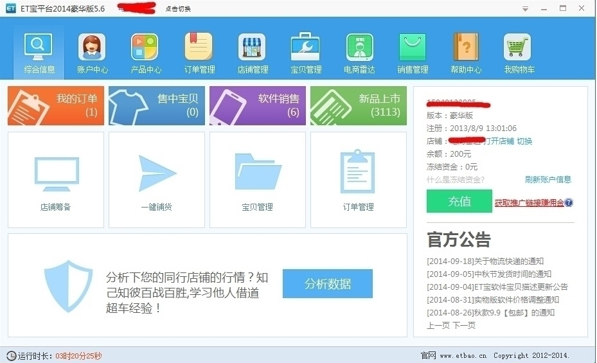Image resolution: width=597 pixels, height=363 pixels.
Task: Close the ET宝 window
Action: click(x=582, y=8)
